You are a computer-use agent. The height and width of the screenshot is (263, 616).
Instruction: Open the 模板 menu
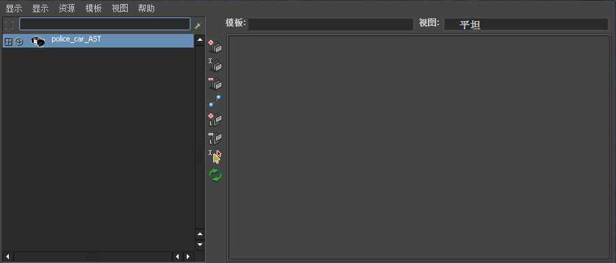click(94, 8)
